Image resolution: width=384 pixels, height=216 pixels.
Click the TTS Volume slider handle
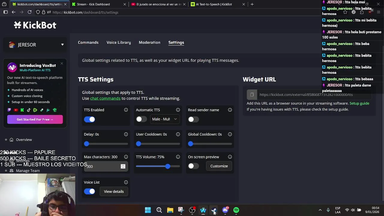point(168,166)
